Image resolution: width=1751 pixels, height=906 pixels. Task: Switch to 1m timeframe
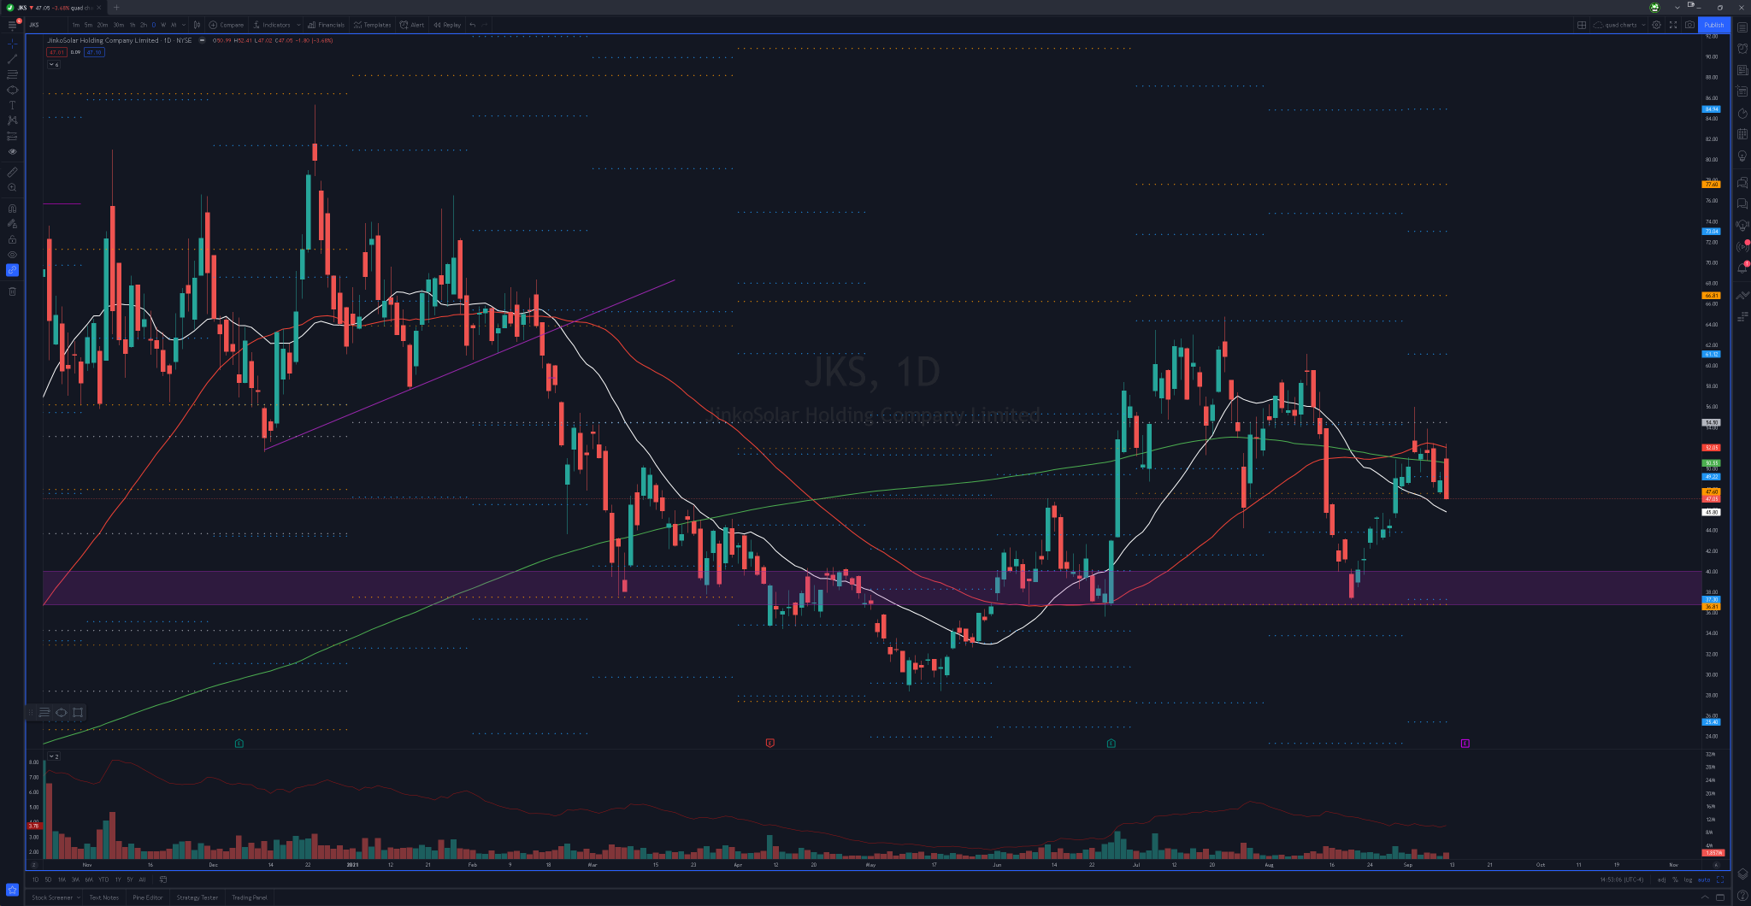(76, 25)
